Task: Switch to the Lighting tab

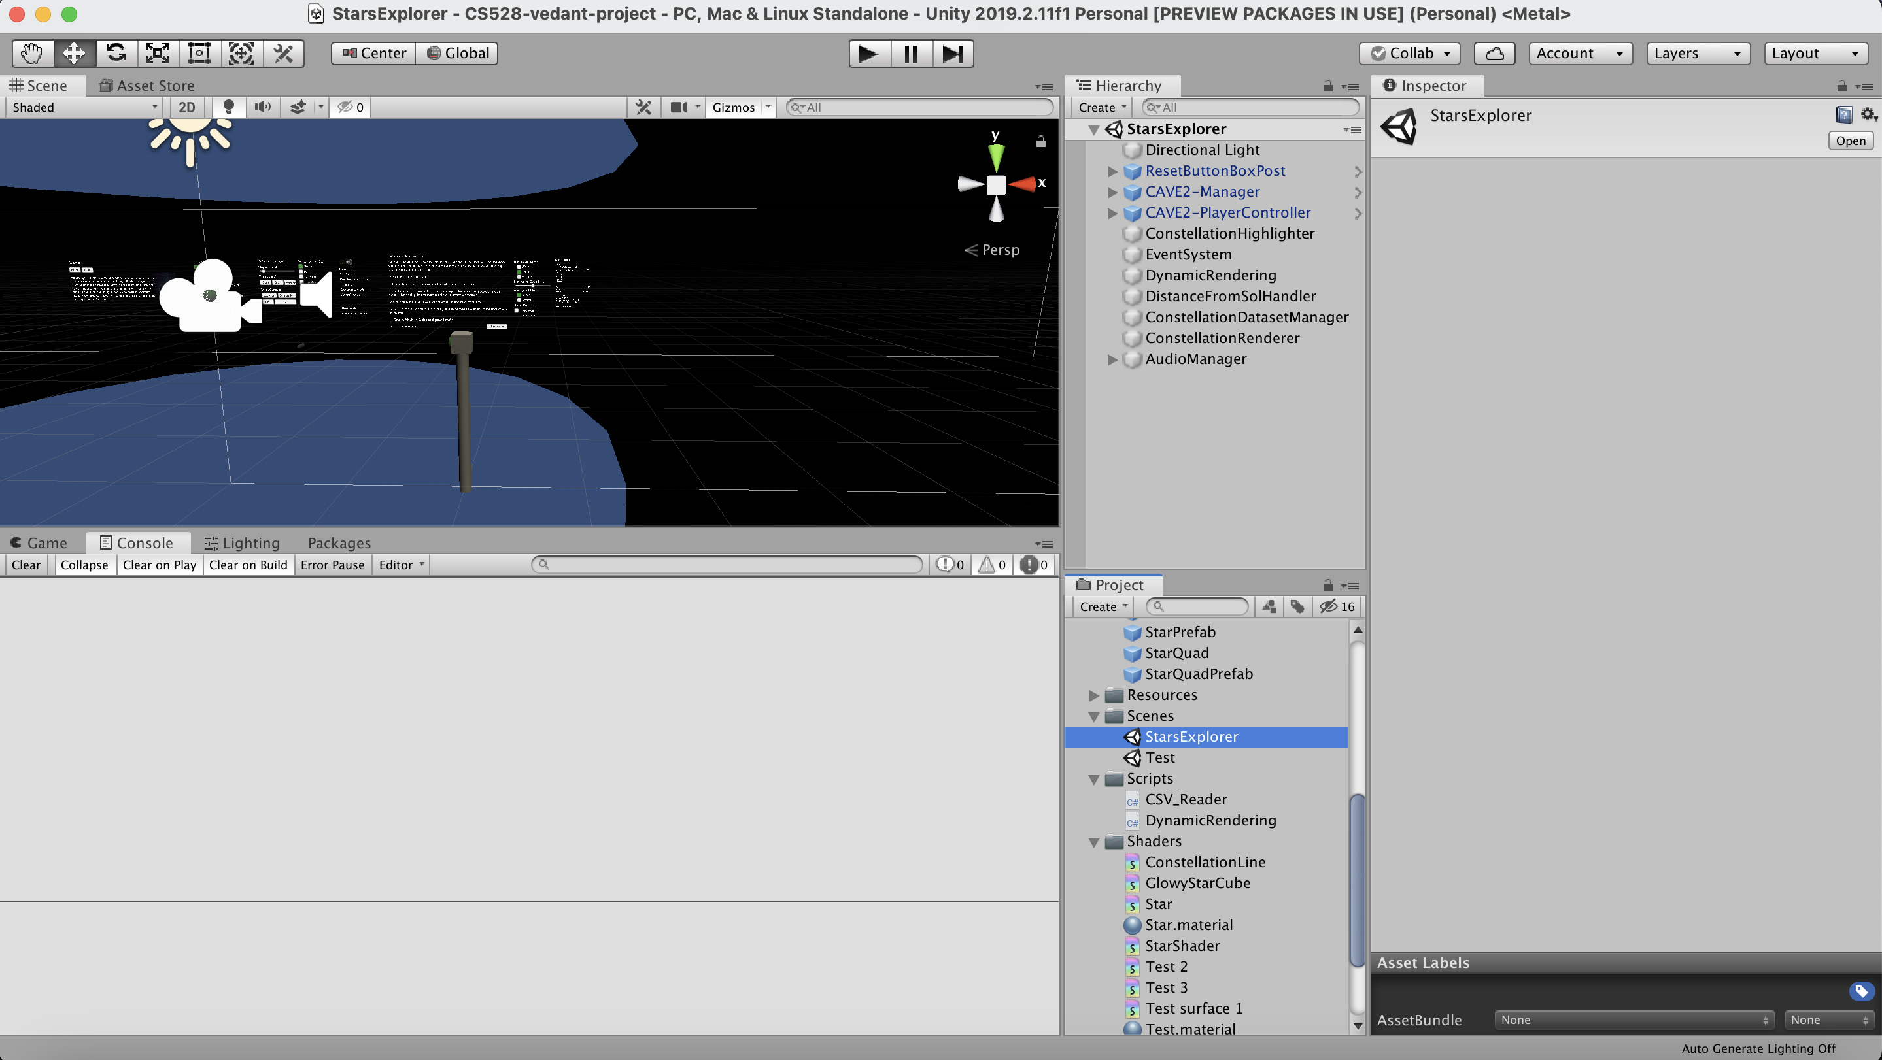Action: [242, 543]
